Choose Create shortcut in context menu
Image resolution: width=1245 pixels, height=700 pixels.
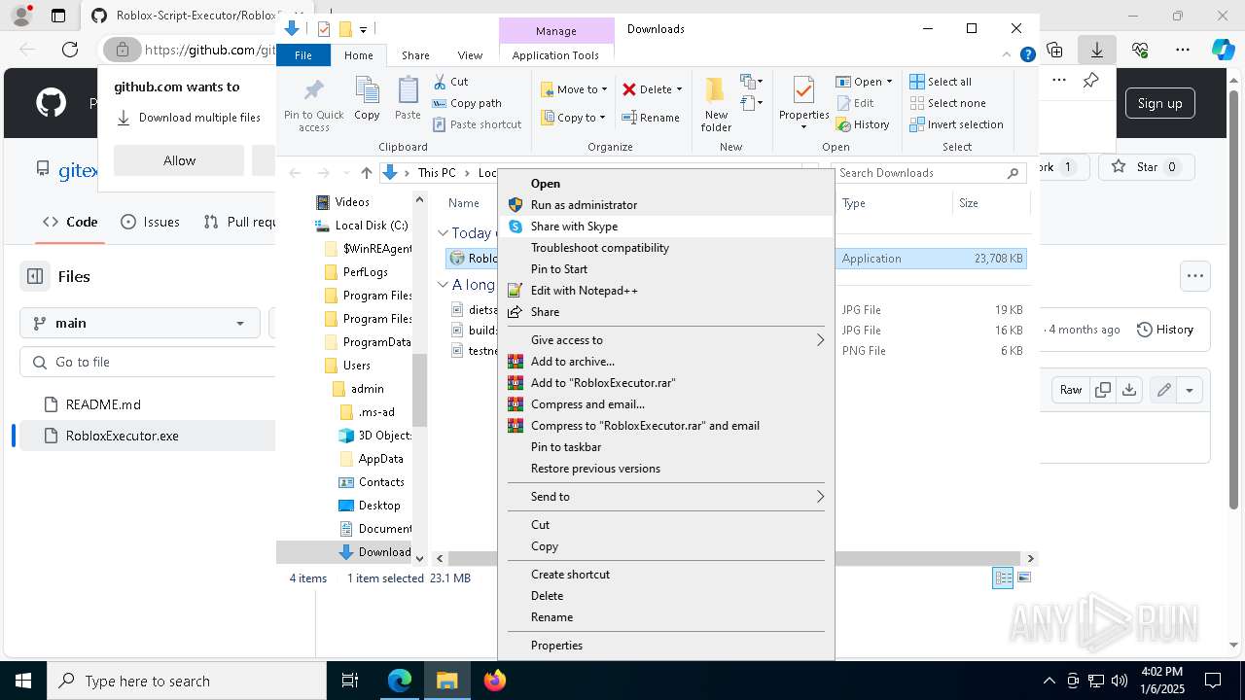(x=666, y=575)
